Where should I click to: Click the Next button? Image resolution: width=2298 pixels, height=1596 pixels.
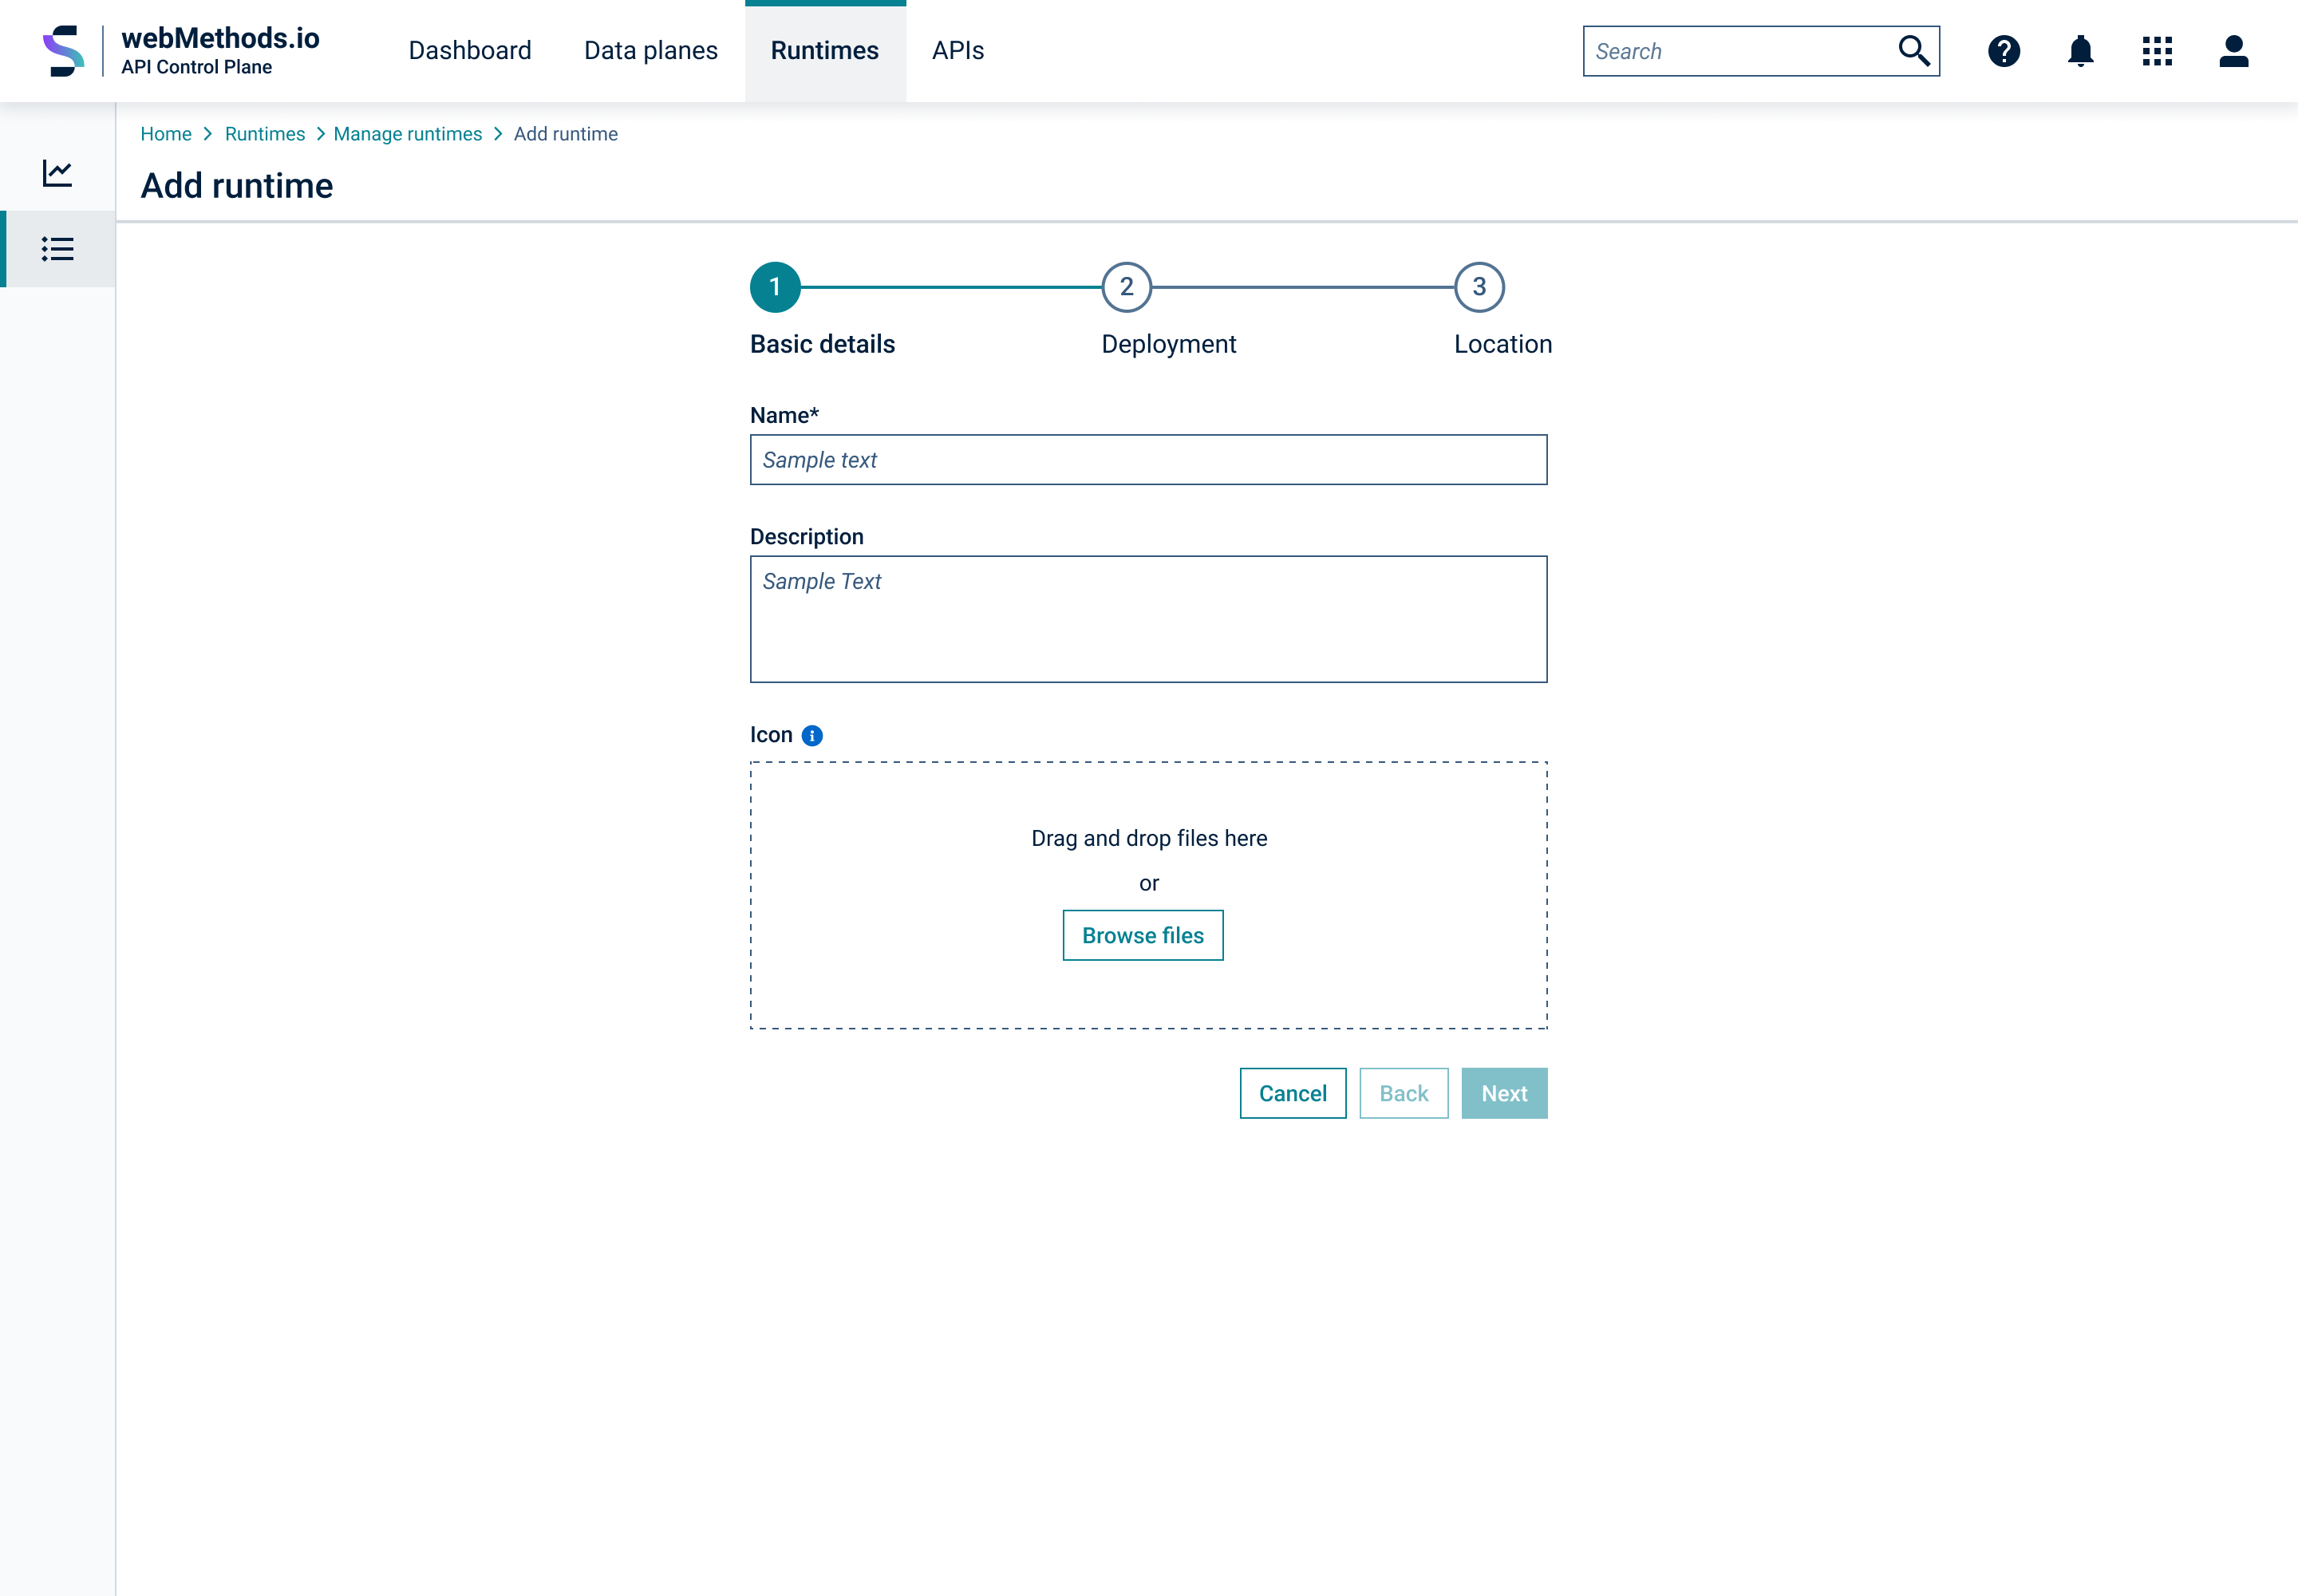(x=1505, y=1093)
